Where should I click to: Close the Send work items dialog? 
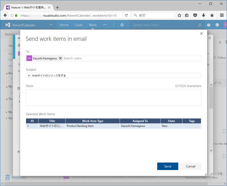[201, 34]
